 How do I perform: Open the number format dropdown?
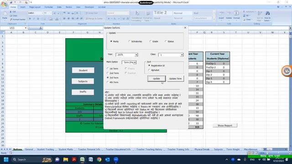click(x=128, y=13)
